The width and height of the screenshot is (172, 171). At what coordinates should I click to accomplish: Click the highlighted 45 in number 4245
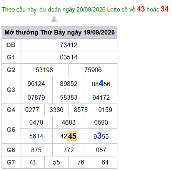click(x=72, y=136)
